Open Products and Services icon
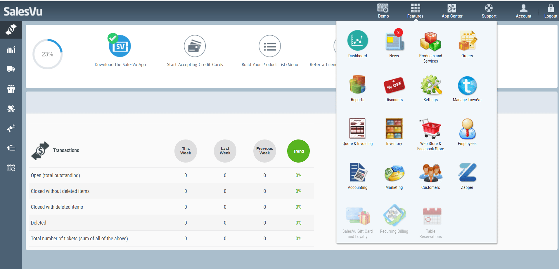 coord(430,41)
